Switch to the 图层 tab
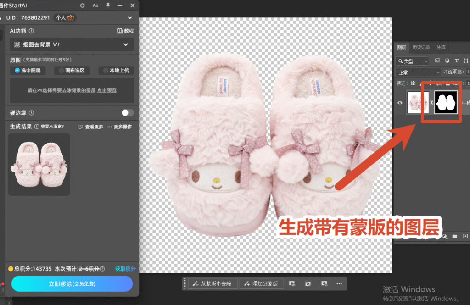 coord(402,47)
